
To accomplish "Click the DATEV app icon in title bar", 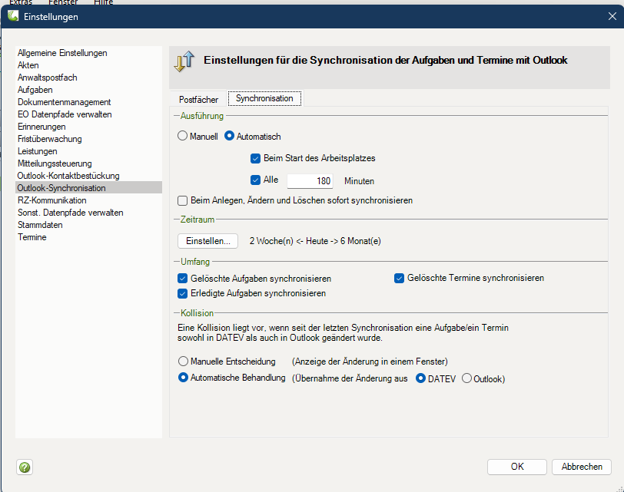I will pos(13,16).
